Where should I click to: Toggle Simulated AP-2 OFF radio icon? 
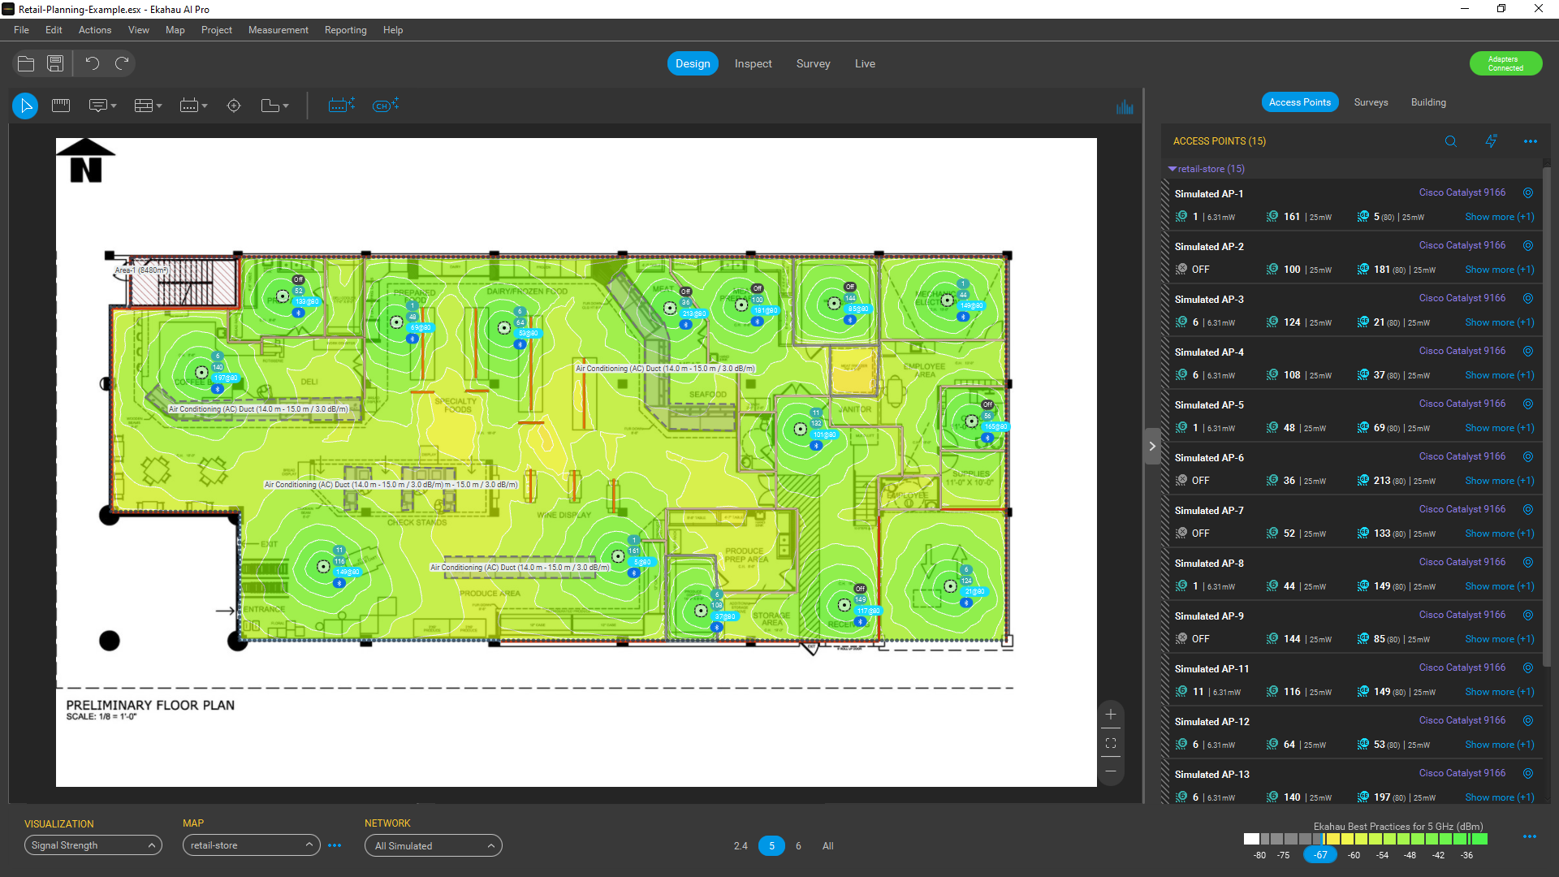tap(1181, 270)
